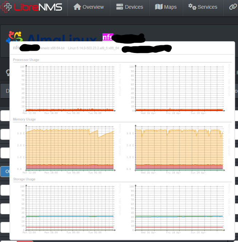Click the Maps icon
The image size is (238, 242).
(159, 7)
